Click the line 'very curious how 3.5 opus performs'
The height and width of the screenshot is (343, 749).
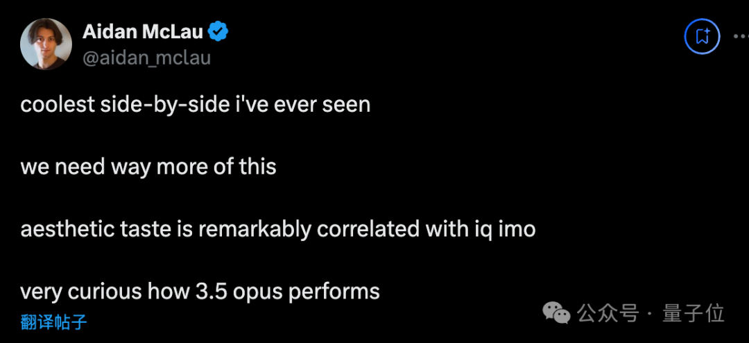coord(200,291)
